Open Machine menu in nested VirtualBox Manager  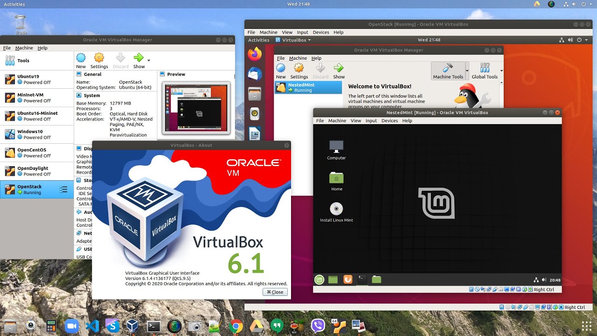click(x=298, y=58)
